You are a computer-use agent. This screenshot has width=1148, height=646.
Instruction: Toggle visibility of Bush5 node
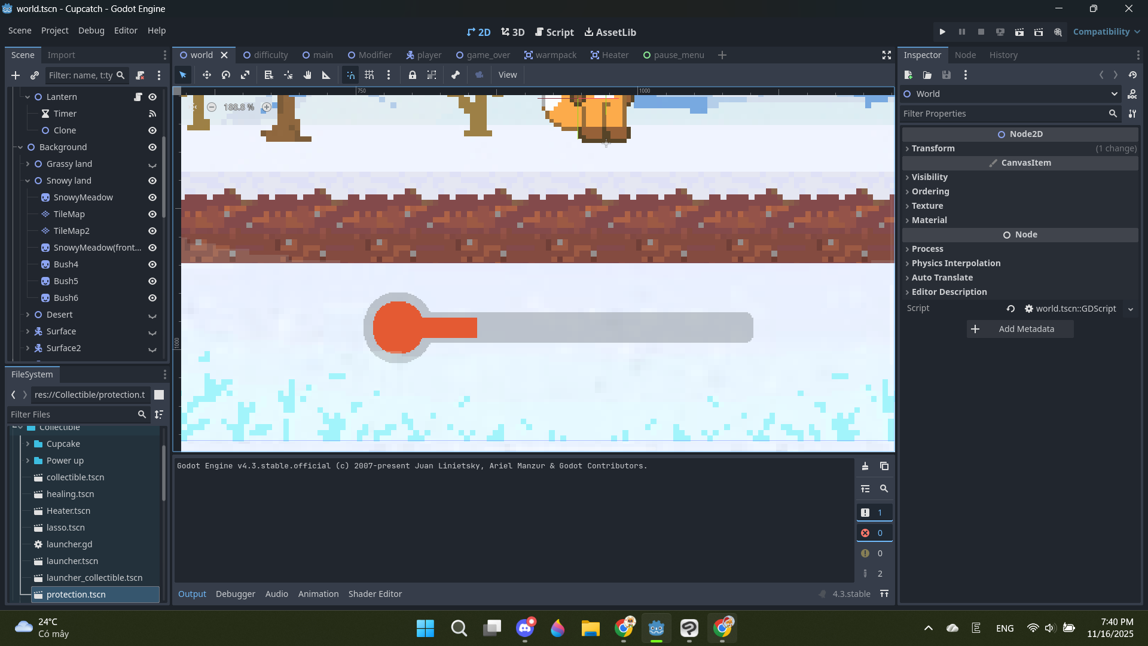coord(152,281)
